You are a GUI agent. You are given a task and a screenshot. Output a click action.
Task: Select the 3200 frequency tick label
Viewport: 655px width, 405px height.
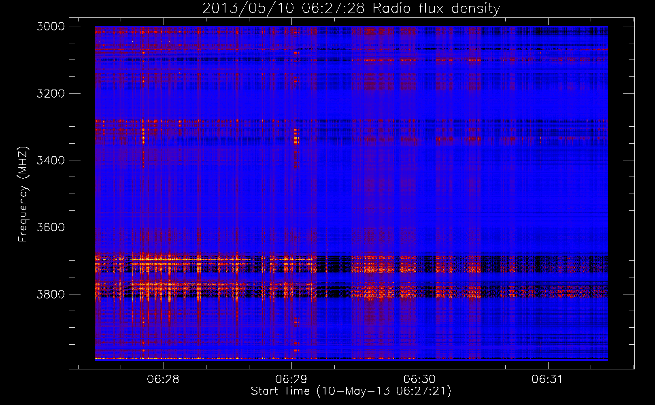(51, 94)
